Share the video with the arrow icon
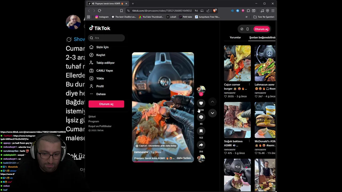 pos(201,145)
